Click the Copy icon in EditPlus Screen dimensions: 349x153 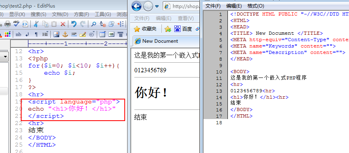[46, 24]
